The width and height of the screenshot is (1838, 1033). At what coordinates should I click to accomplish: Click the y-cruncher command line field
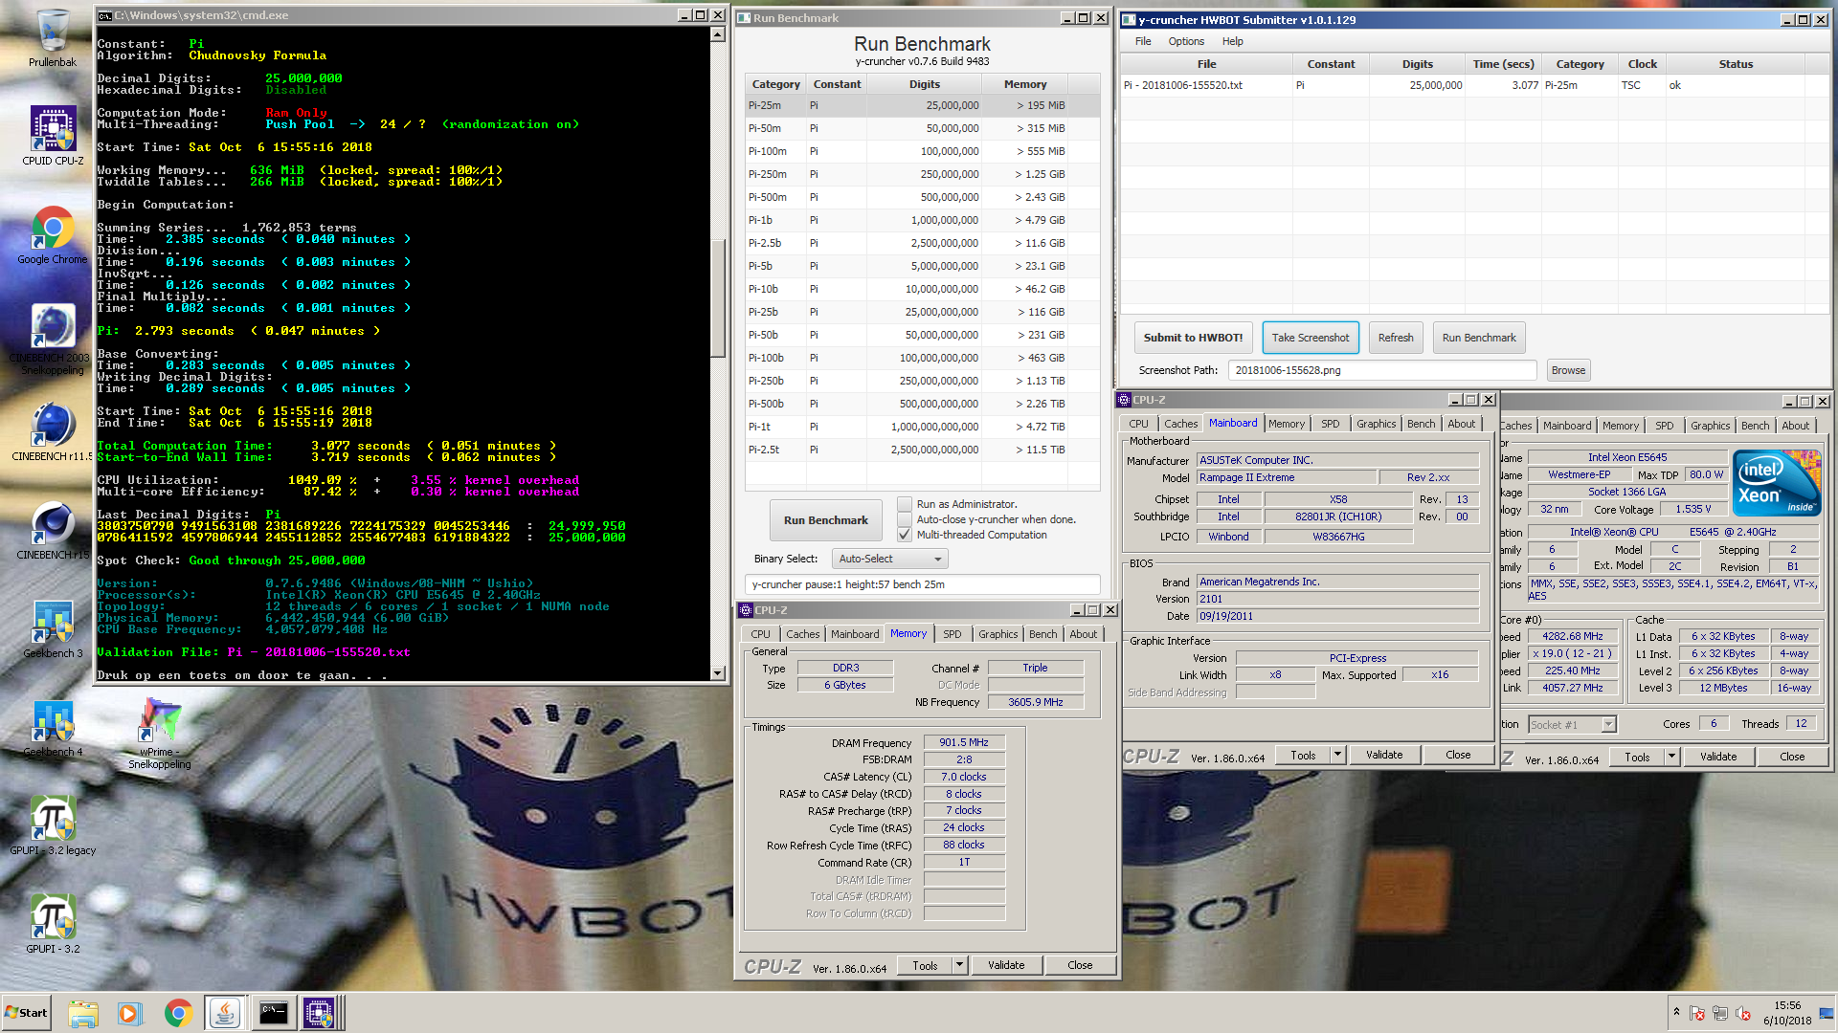click(923, 584)
